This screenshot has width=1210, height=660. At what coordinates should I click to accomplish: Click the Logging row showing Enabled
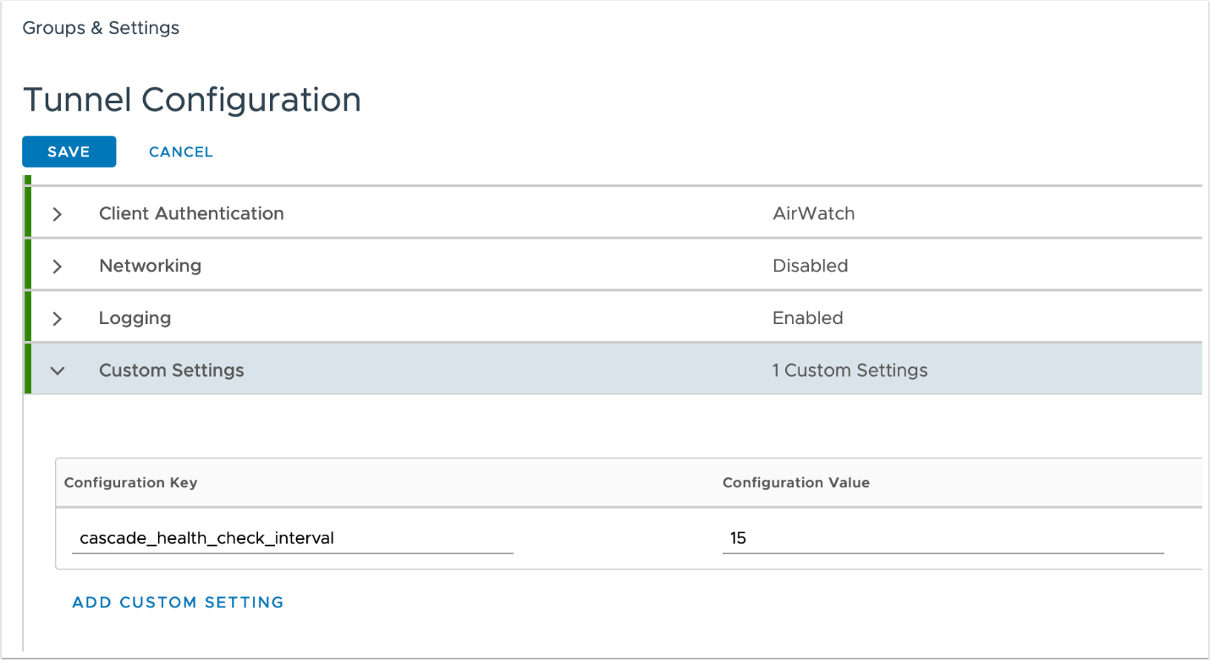tap(135, 317)
